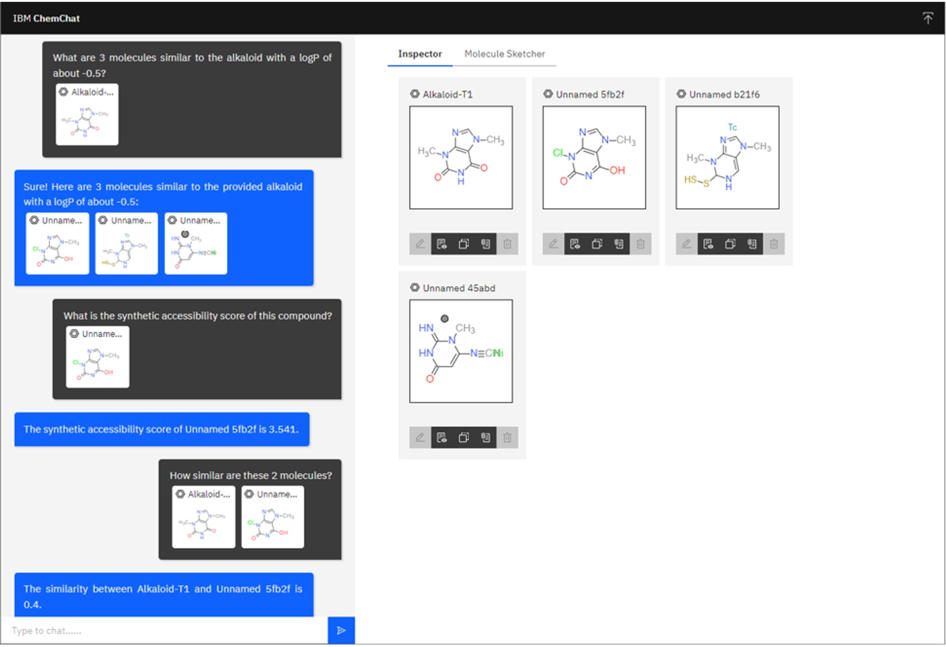Save Alkaloid-T1 using the file-save icon
This screenshot has width=946, height=647.
[443, 244]
